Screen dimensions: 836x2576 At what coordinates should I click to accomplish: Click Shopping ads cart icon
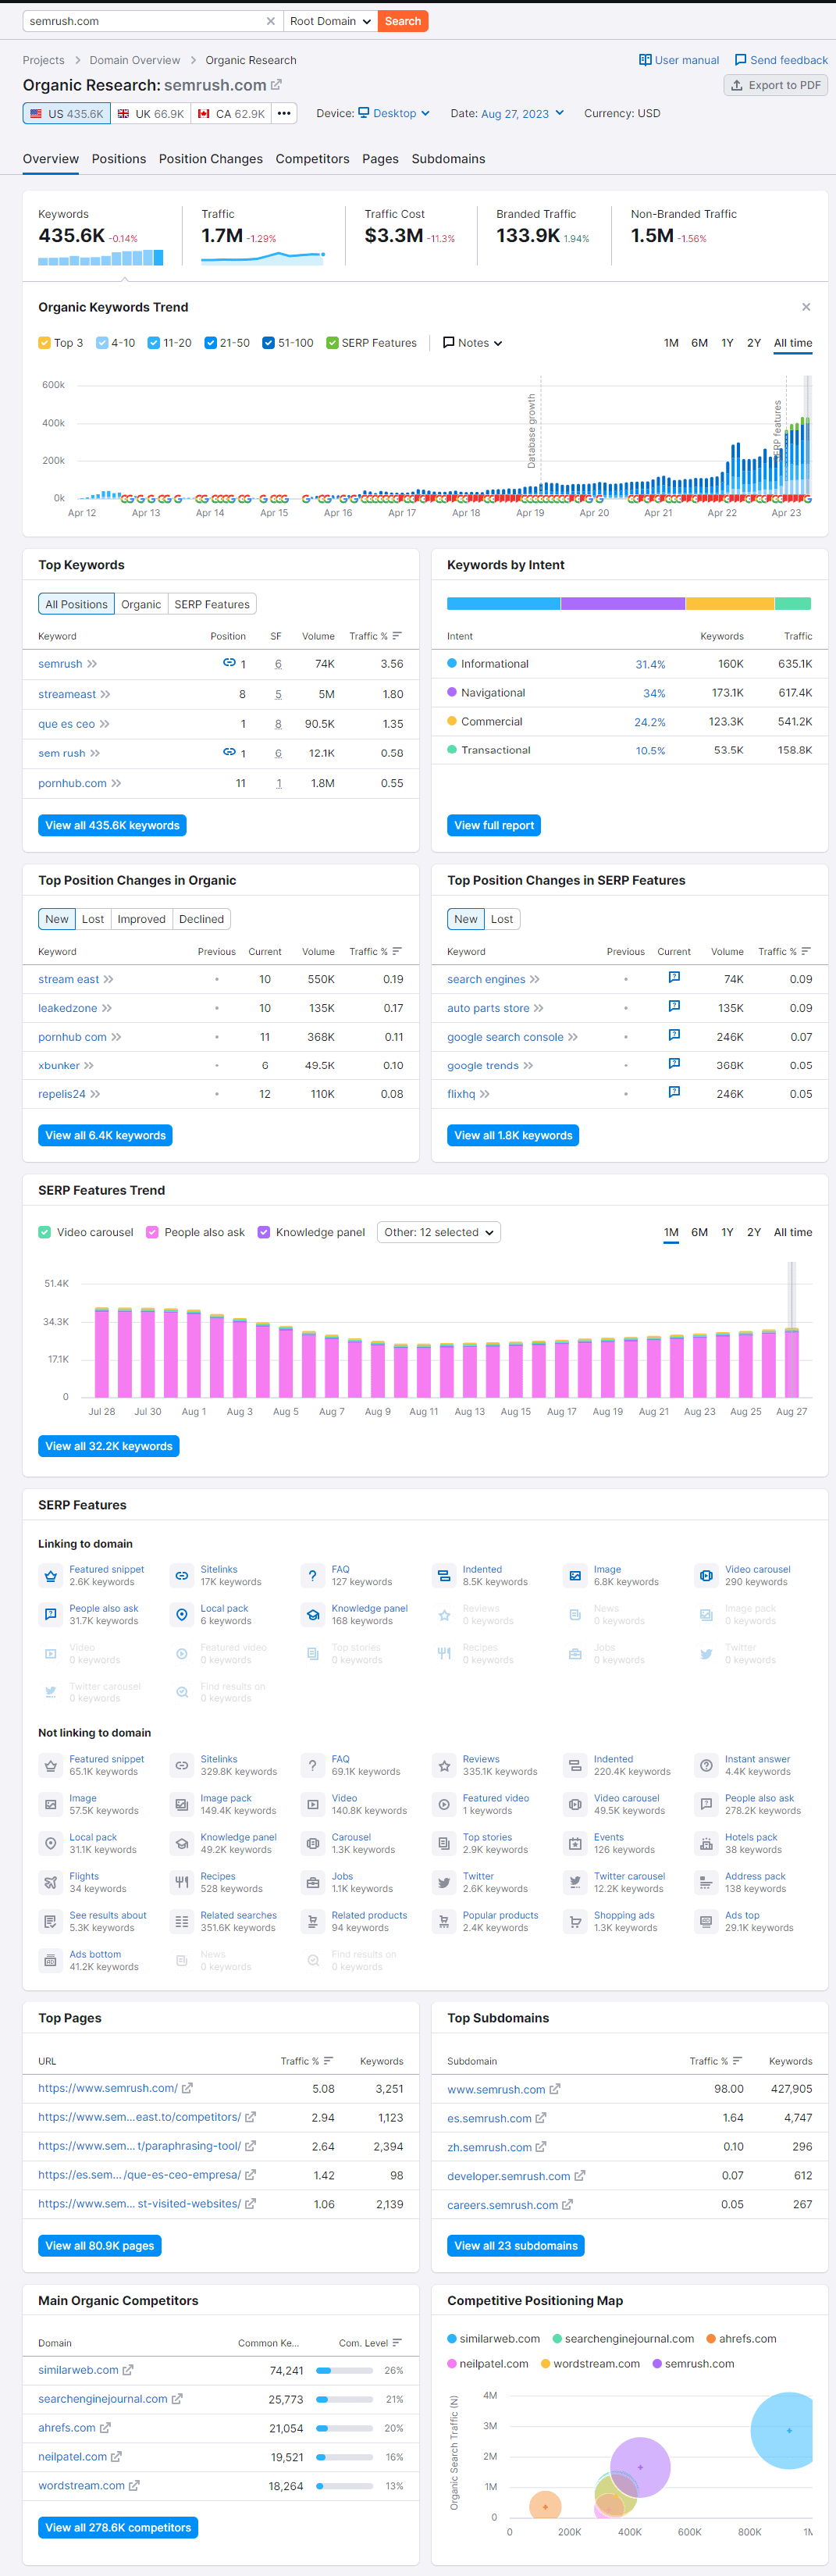pyautogui.click(x=575, y=1922)
